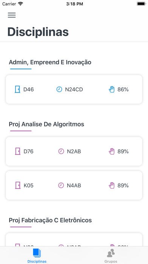Click the hand icon in the D76 card

click(x=112, y=151)
